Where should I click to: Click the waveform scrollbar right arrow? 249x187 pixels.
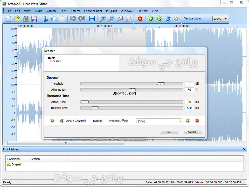coord(244,143)
